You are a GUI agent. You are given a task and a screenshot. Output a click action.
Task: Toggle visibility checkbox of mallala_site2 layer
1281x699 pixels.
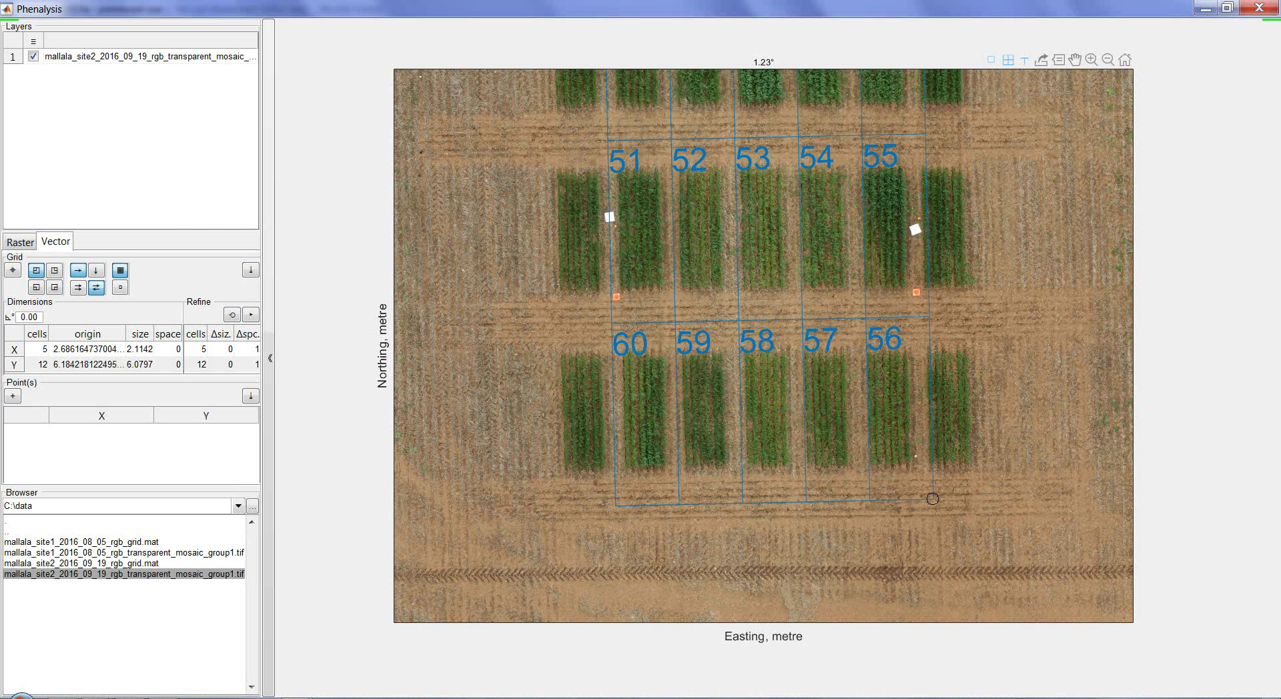click(33, 57)
